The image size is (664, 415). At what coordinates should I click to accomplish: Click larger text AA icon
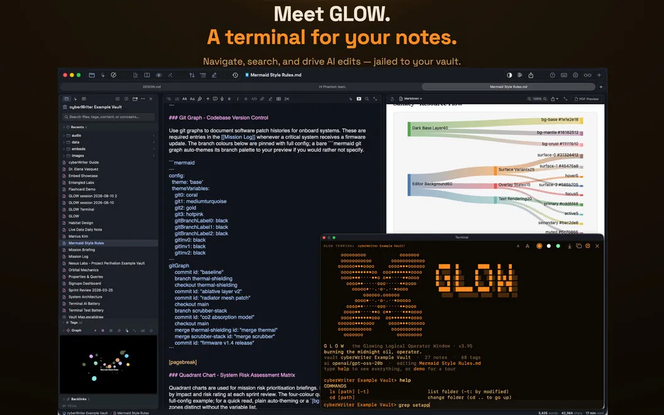click(185, 99)
